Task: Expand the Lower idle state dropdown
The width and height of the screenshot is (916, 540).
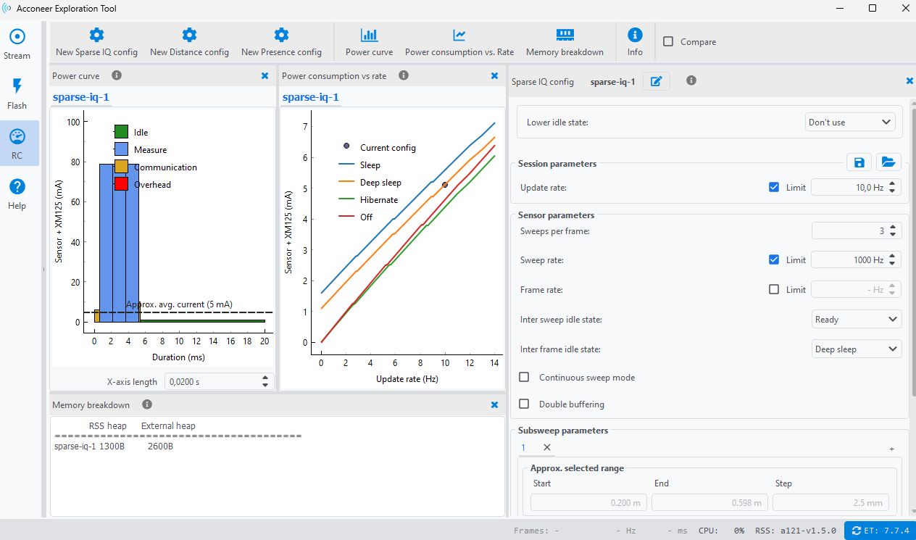Action: coord(850,122)
